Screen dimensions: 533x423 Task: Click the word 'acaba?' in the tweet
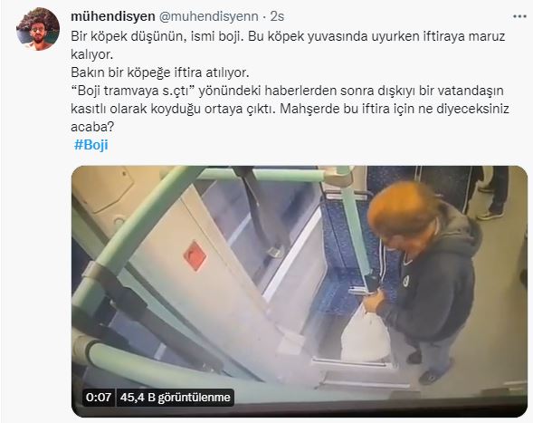tap(92, 127)
